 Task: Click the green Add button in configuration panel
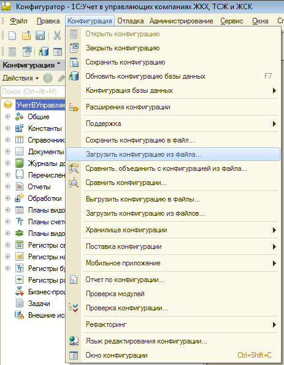click(48, 78)
